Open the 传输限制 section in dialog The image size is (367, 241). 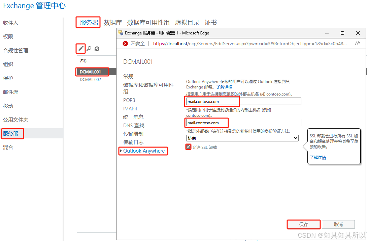(133, 134)
